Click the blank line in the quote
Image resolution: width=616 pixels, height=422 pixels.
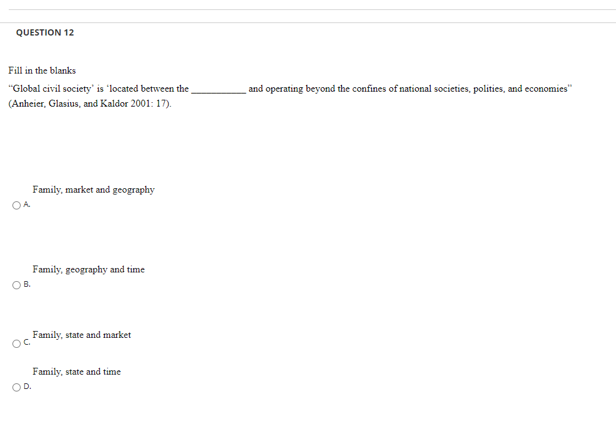217,90
